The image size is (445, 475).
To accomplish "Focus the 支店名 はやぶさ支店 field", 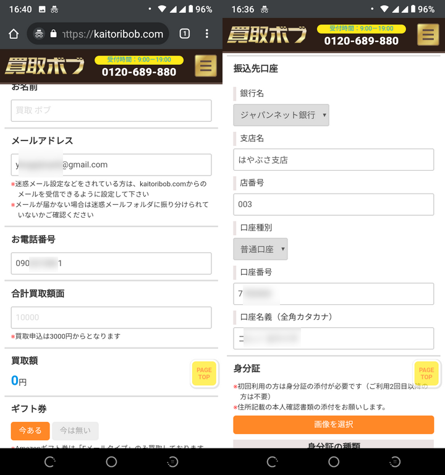I will [333, 160].
